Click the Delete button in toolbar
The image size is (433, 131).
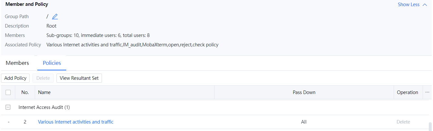[x=43, y=78]
